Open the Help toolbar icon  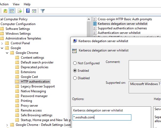point(28,11)
